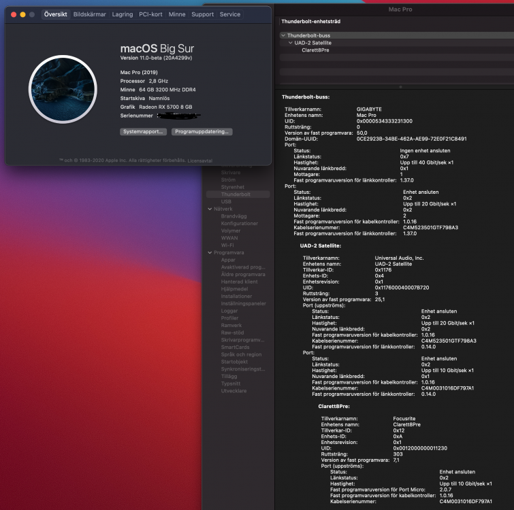Open Ramverk in the sidebar
The width and height of the screenshot is (514, 510).
[x=231, y=325]
